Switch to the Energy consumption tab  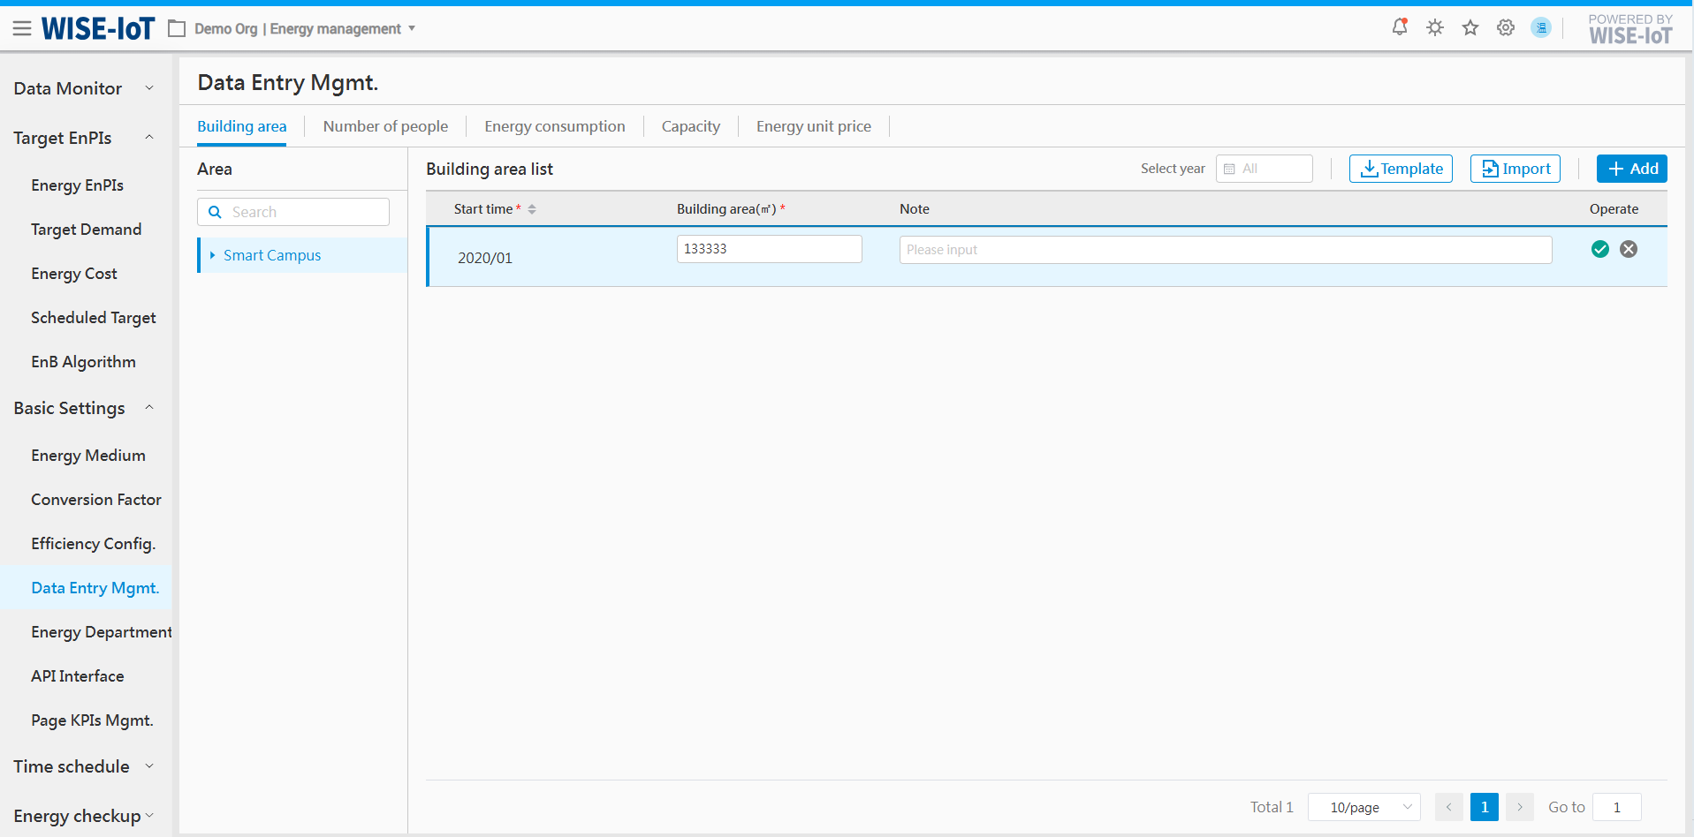point(554,126)
